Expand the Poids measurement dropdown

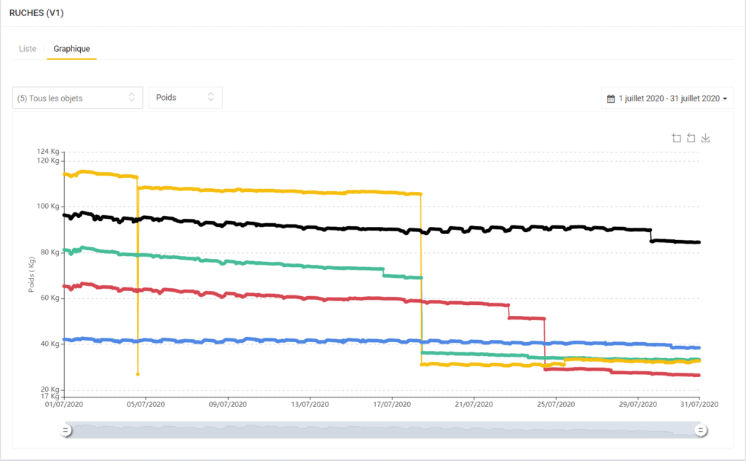tap(186, 98)
